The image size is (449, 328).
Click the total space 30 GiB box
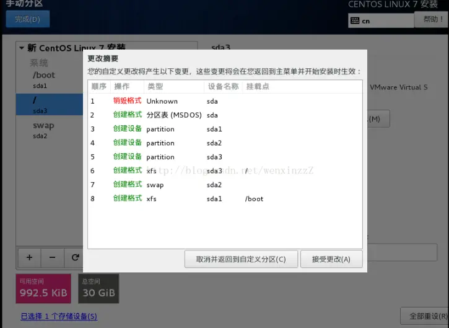tap(98, 288)
